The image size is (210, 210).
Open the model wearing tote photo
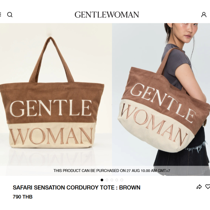(x=161, y=99)
